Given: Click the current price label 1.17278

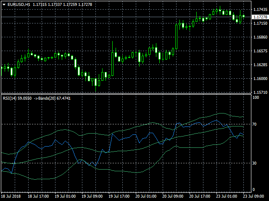Looking at the screenshot, I should tap(260, 17).
